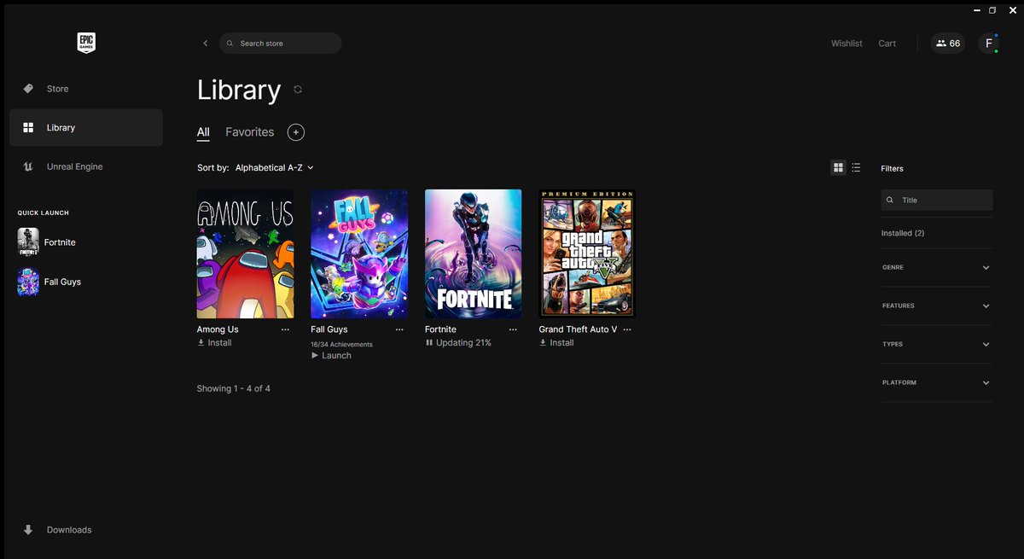
Task: Select Library in the sidebar
Action: (x=86, y=127)
